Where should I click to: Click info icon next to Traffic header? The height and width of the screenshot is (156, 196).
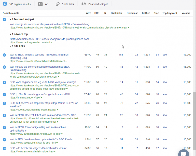pyautogui.click(x=149, y=13)
